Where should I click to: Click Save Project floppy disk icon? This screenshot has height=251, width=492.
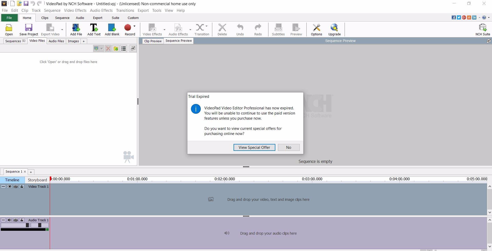click(28, 28)
